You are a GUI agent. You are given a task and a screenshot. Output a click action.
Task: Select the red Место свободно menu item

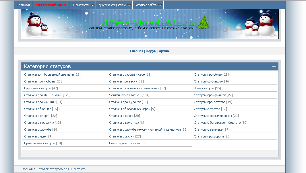(x=51, y=5)
